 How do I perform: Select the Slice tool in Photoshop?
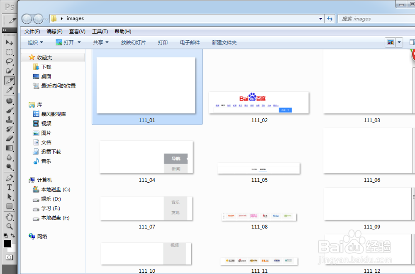(9, 81)
